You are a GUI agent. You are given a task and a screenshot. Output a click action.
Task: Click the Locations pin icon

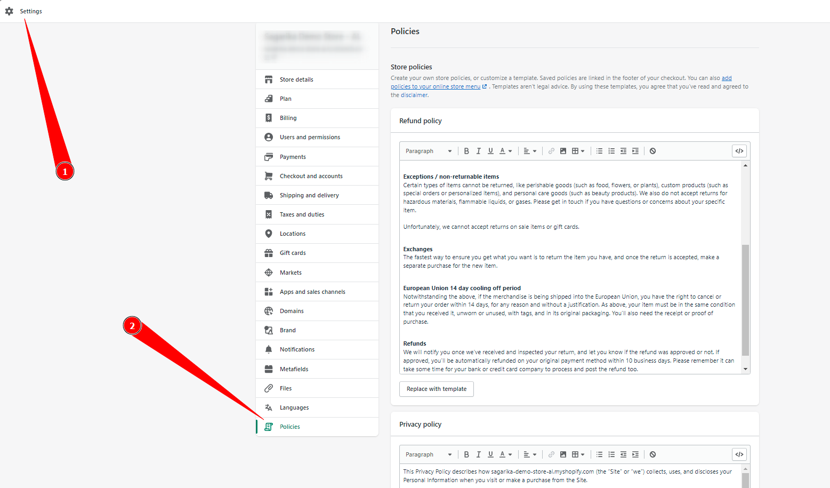click(269, 234)
